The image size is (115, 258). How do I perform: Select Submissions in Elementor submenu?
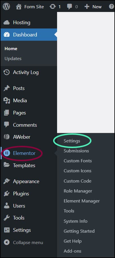(76, 151)
